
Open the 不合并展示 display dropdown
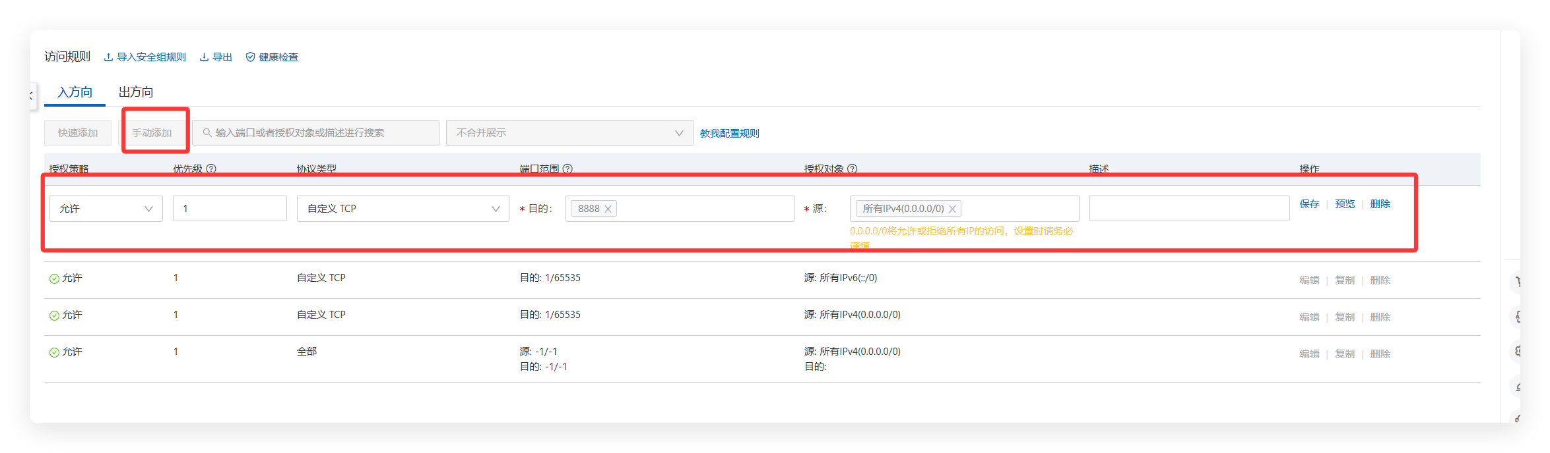[569, 133]
